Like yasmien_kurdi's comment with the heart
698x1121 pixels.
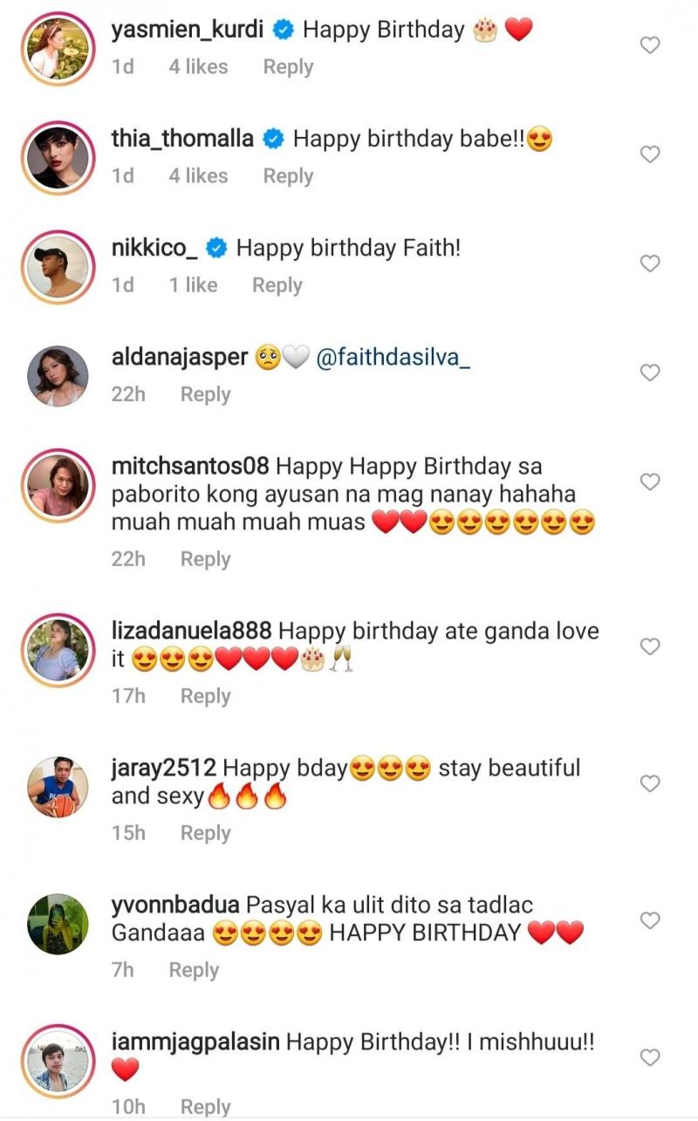(x=650, y=45)
